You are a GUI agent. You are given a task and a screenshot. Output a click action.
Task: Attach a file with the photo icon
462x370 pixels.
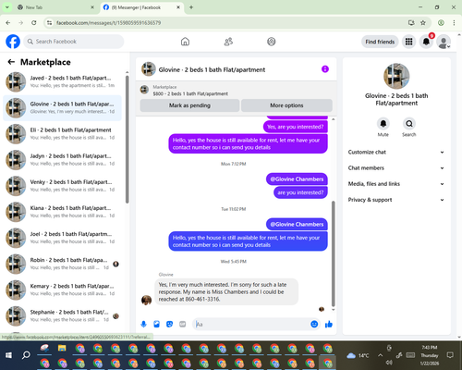point(156,324)
